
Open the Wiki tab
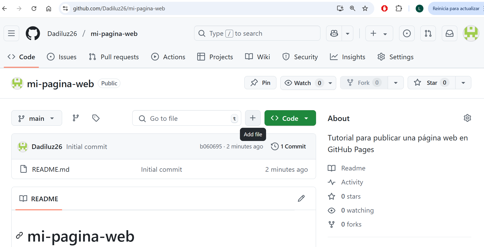point(258,57)
